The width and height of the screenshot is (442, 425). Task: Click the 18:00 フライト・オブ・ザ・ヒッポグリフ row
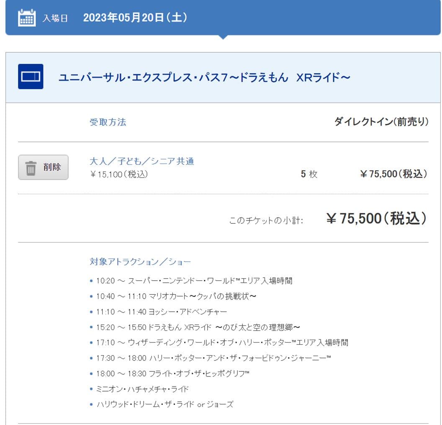point(170,374)
